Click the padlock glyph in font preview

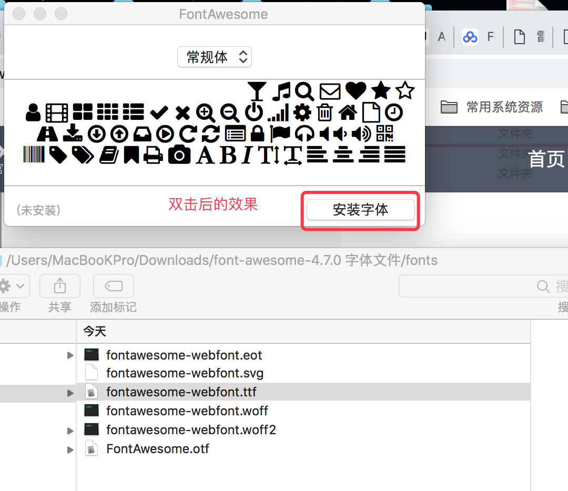click(x=258, y=134)
